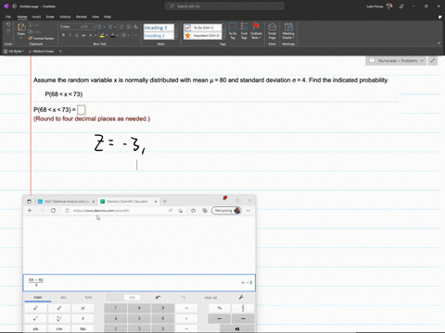Close the Desmos Scientific Calculator tab

[x=156, y=202]
